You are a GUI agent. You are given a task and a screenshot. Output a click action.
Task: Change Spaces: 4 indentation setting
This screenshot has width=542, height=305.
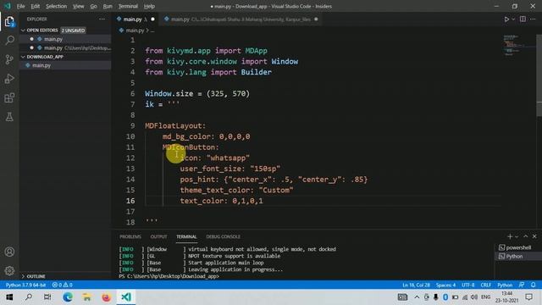pyautogui.click(x=445, y=285)
